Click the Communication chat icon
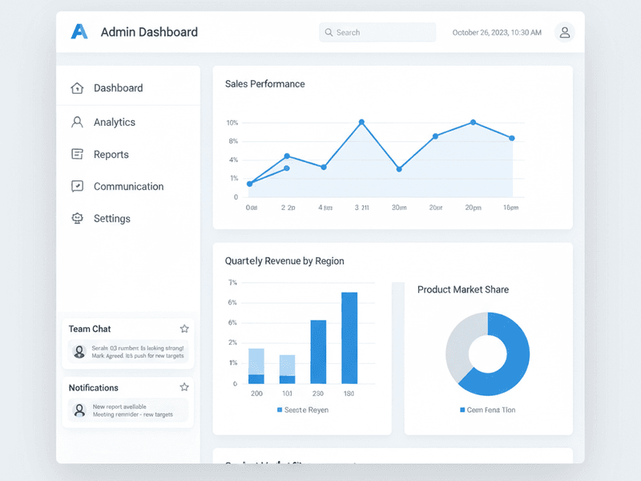The image size is (641, 481). 77,186
